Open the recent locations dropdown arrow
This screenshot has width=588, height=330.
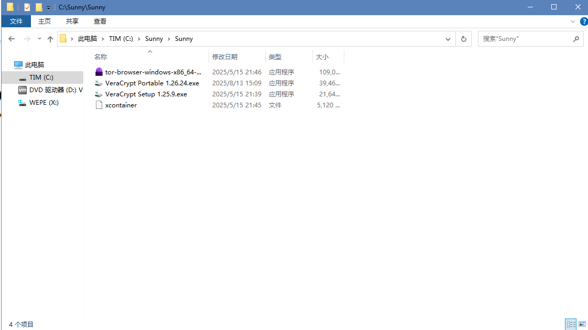(39, 39)
